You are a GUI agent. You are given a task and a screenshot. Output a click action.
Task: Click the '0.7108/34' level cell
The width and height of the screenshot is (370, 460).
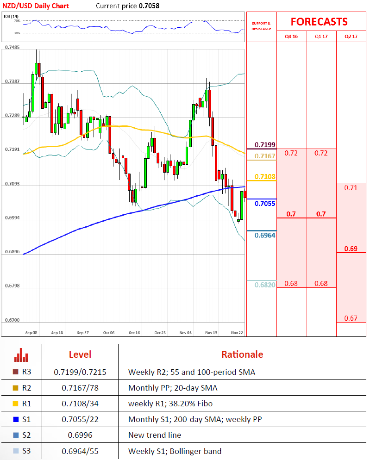[x=80, y=404]
